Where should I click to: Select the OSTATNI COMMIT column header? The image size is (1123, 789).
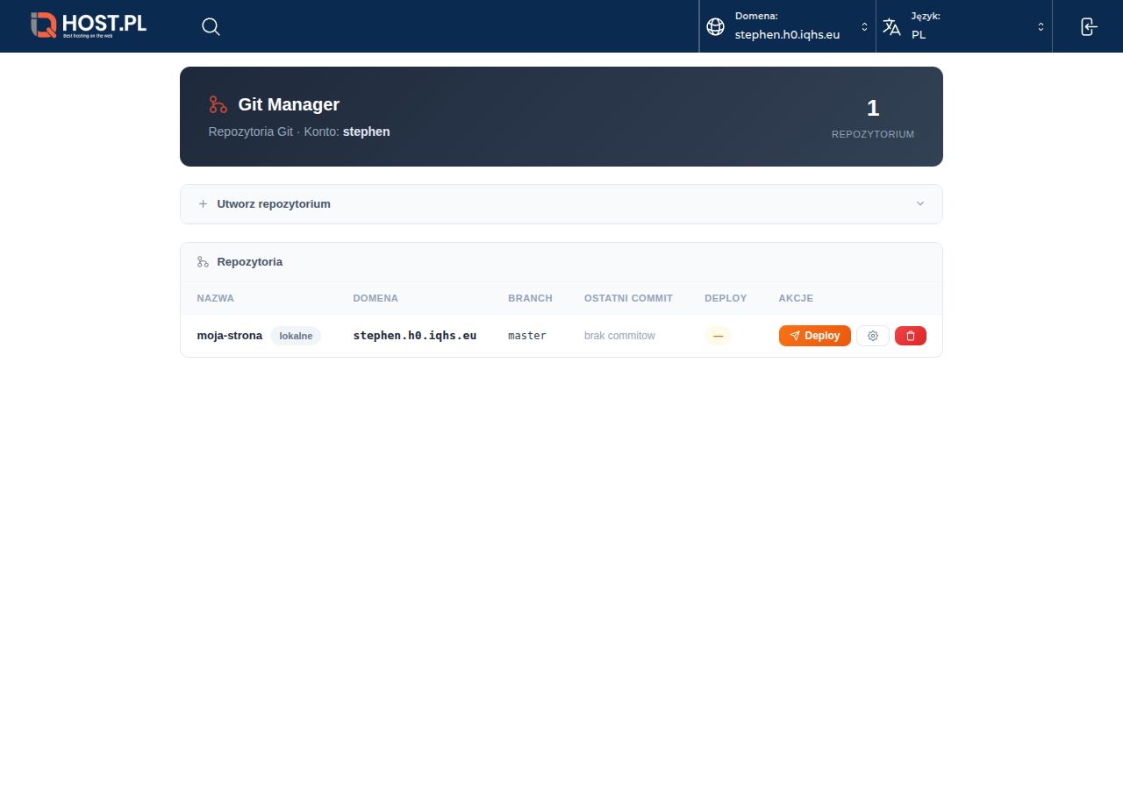tap(628, 298)
